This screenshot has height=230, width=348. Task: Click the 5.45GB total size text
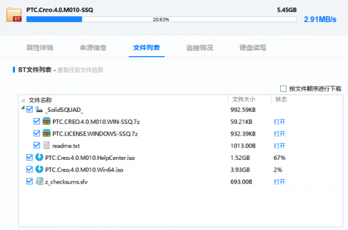point(287,10)
